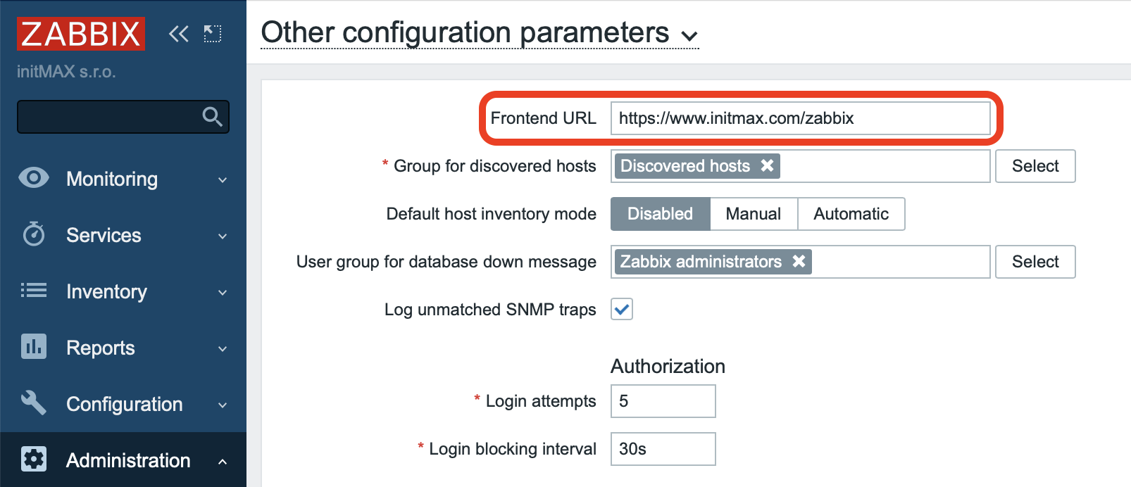Click the search magnifier icon in the sidebar
The width and height of the screenshot is (1131, 487).
212,116
